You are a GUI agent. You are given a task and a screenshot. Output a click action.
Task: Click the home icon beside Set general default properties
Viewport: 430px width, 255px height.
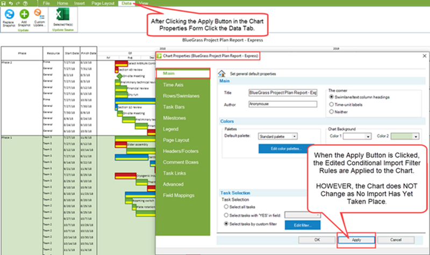tap(221, 73)
